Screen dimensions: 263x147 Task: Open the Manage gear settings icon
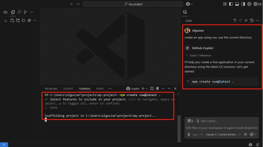coord(255,4)
